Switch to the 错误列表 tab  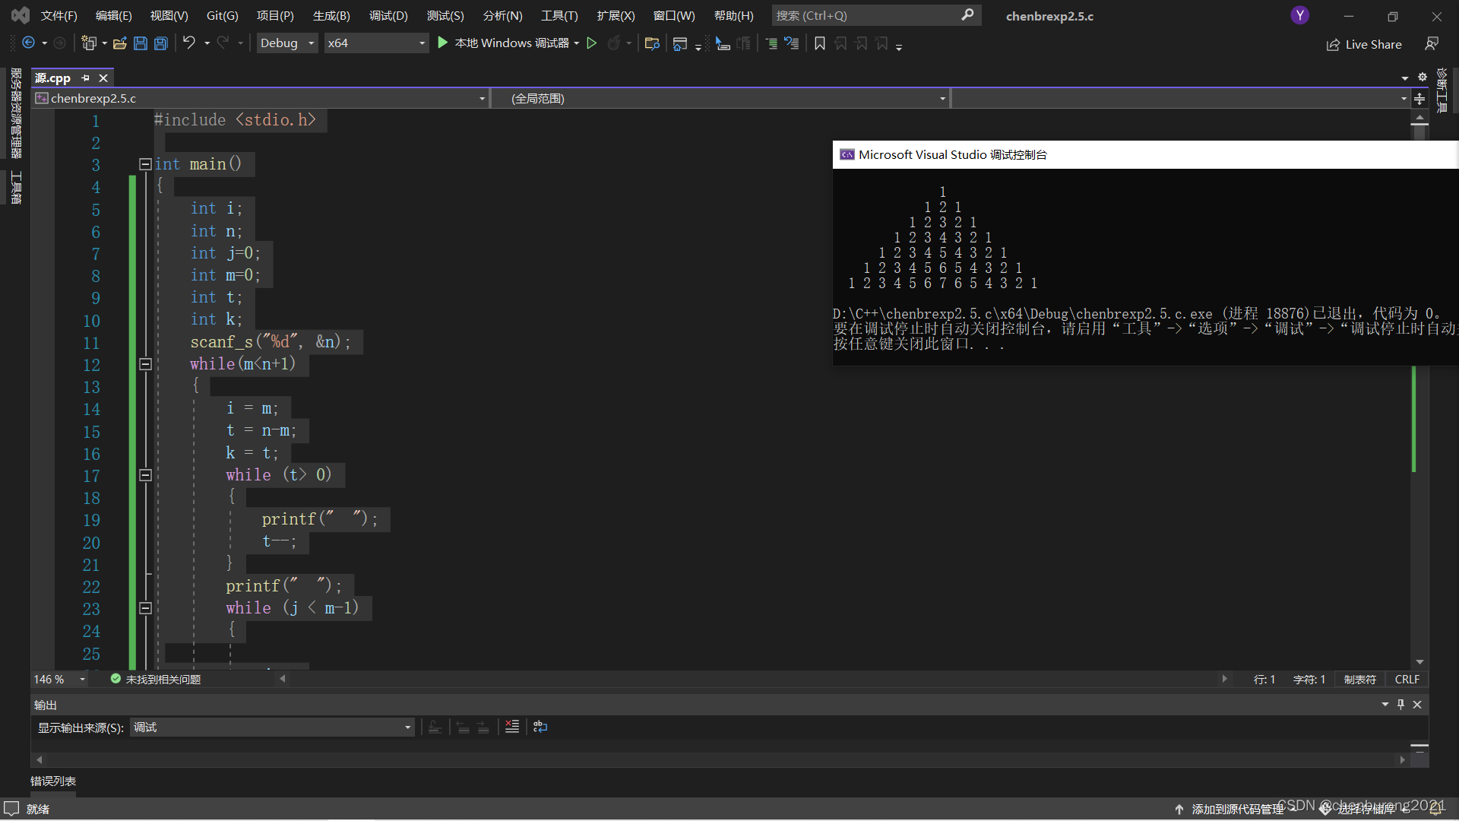(x=53, y=781)
